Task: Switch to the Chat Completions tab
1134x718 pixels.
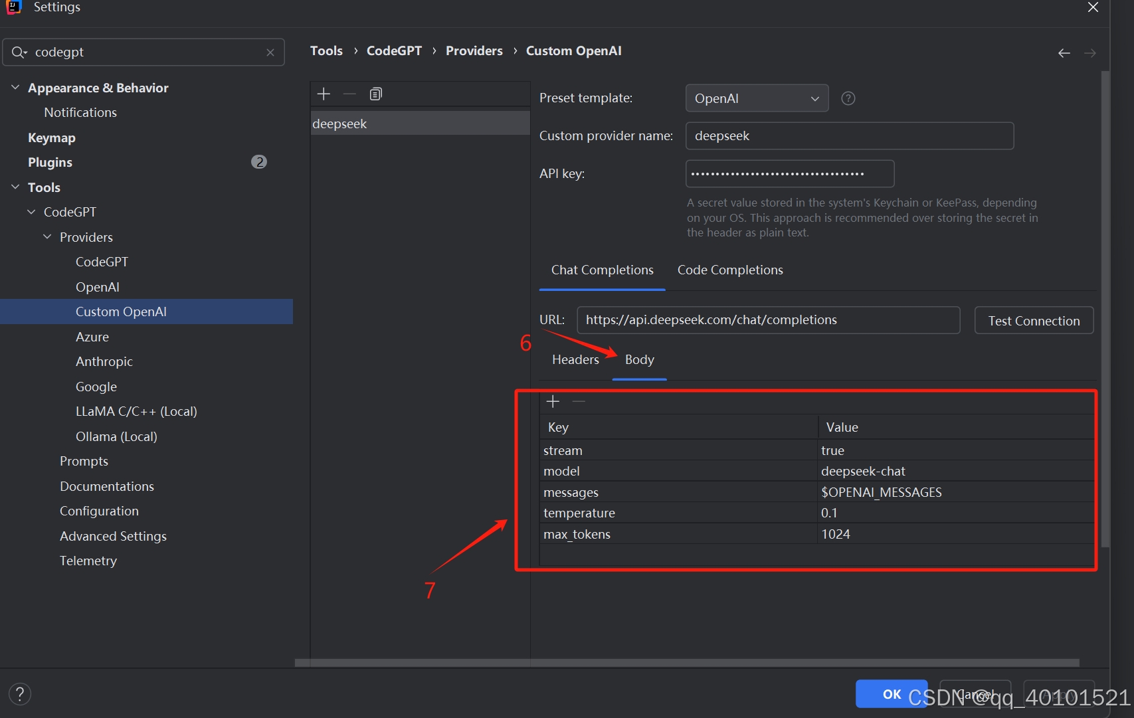Action: point(602,270)
